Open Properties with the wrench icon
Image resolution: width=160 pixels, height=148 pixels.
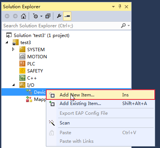(59, 16)
